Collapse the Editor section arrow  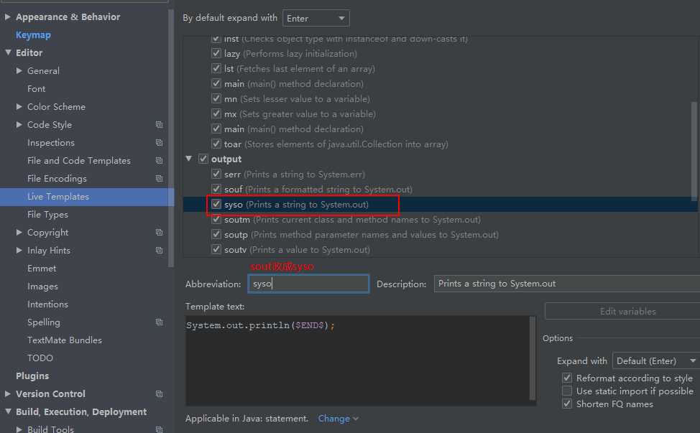click(x=8, y=52)
